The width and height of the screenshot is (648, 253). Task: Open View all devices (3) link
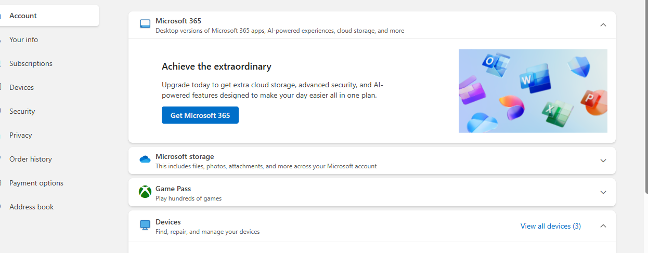(551, 226)
